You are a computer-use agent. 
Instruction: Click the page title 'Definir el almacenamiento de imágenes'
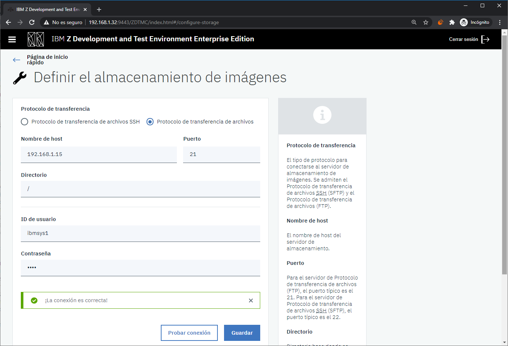[x=160, y=77]
